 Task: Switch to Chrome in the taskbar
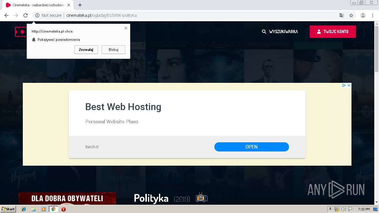pyautogui.click(x=54, y=209)
